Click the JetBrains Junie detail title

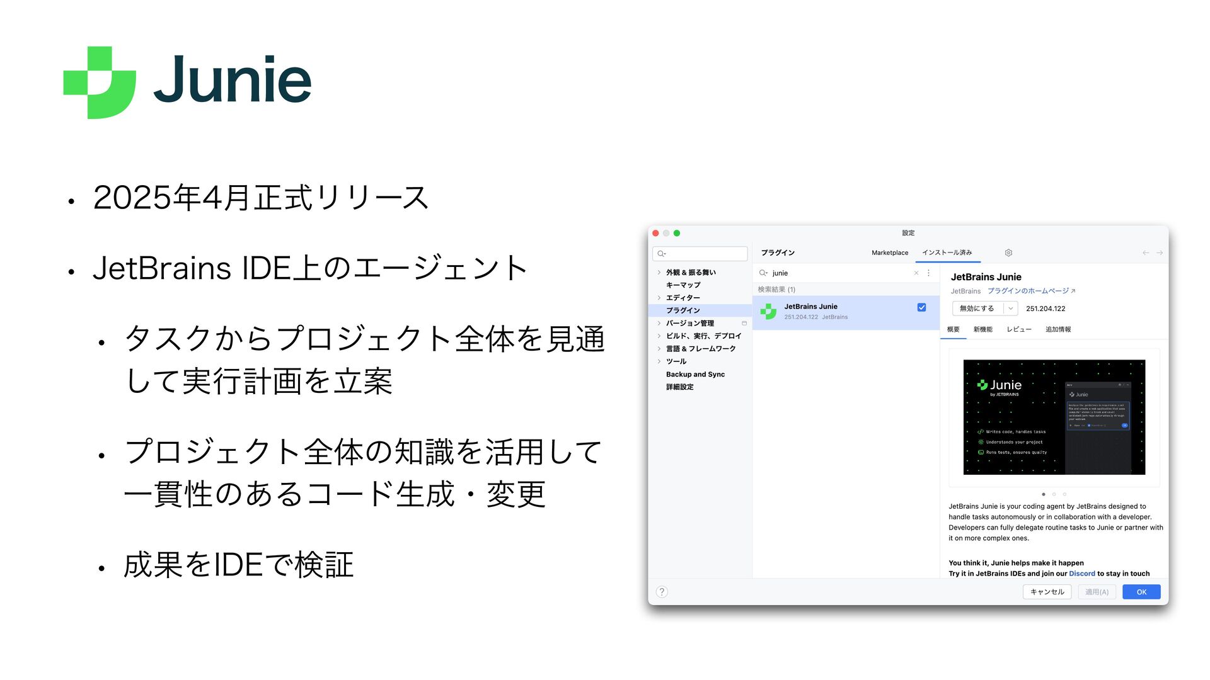point(986,277)
